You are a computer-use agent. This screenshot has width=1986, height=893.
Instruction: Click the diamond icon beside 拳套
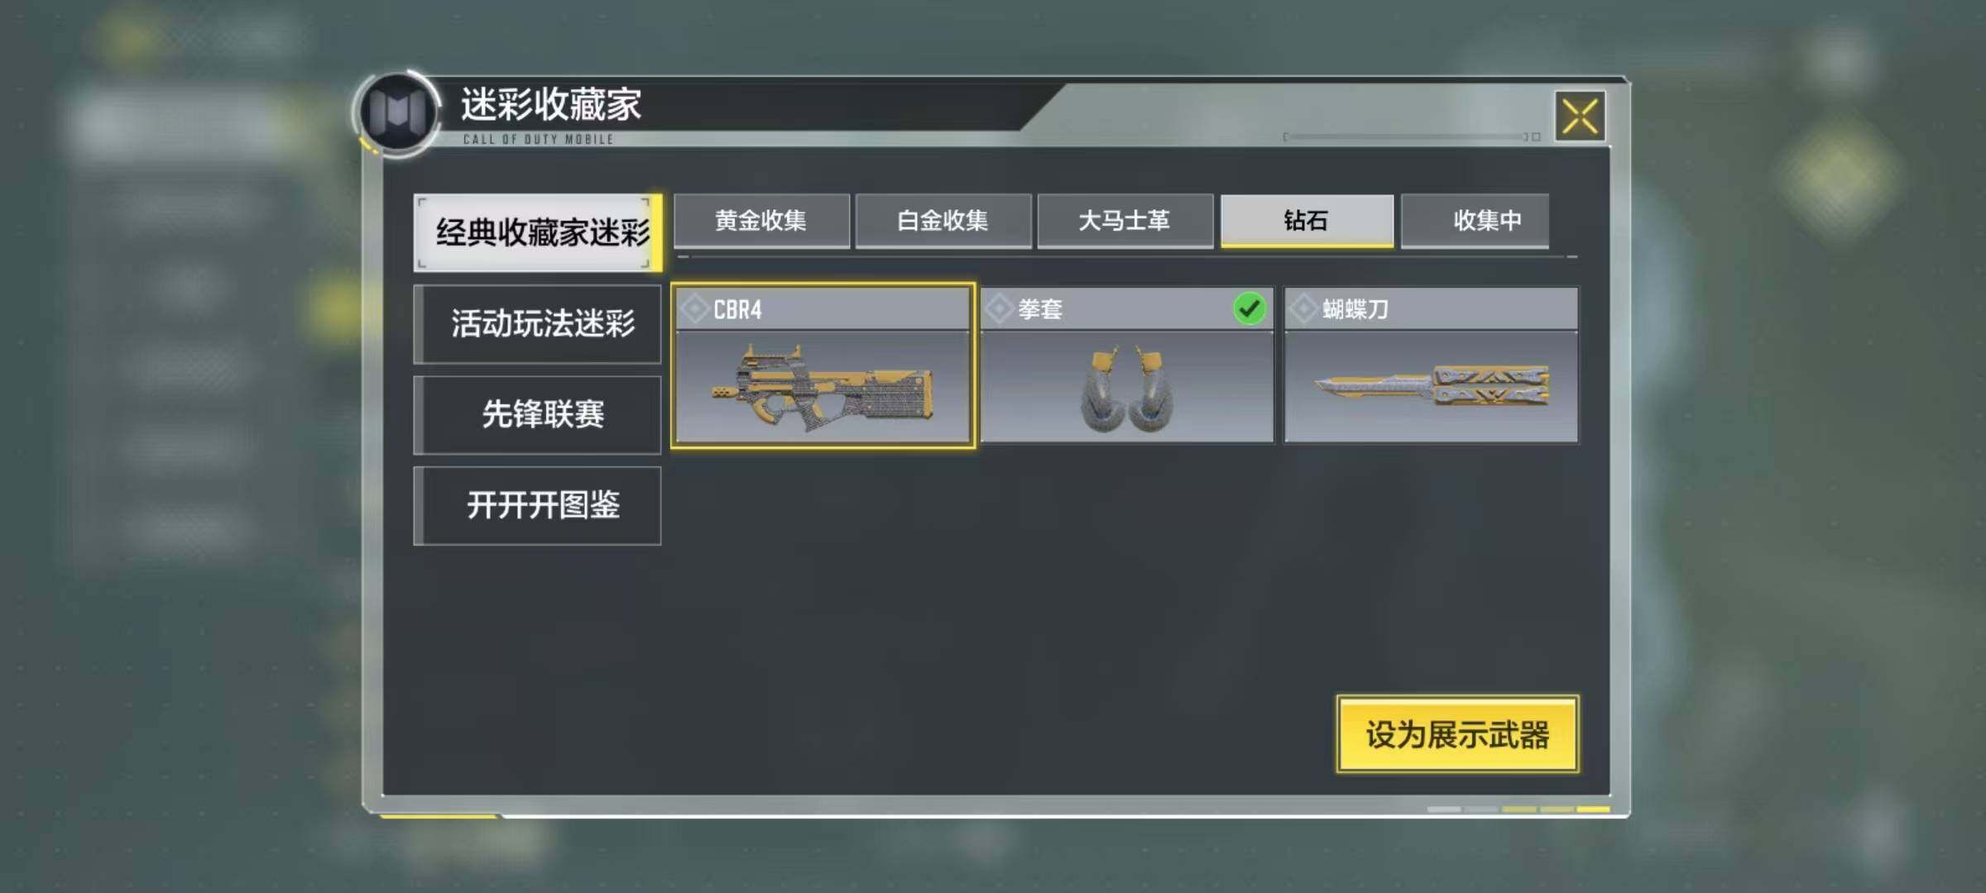999,309
